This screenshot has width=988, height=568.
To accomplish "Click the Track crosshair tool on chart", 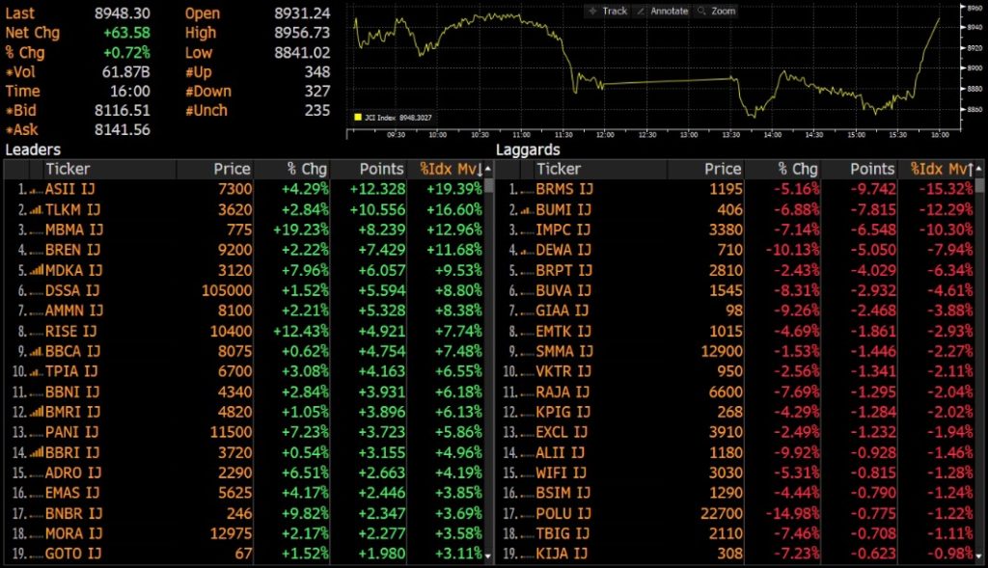I will 607,11.
